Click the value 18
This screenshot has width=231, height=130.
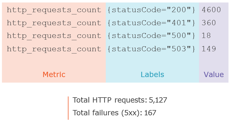pyautogui.click(x=207, y=36)
